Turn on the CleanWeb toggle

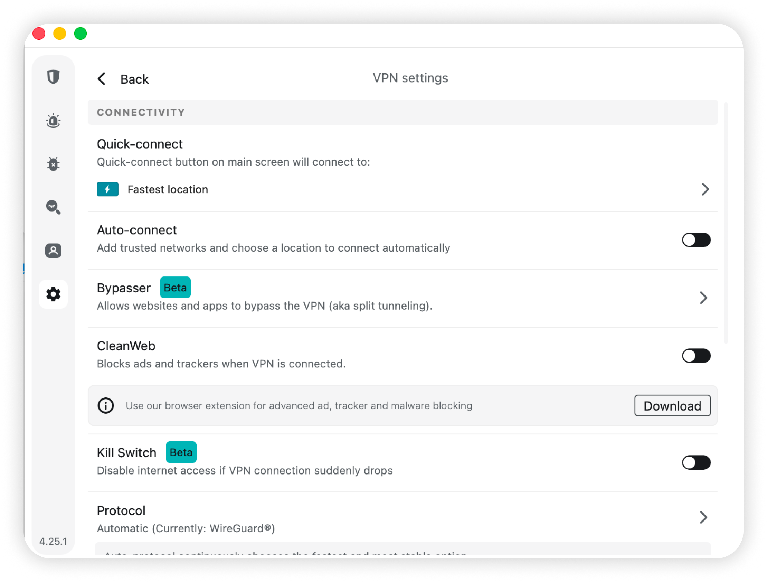[696, 356]
